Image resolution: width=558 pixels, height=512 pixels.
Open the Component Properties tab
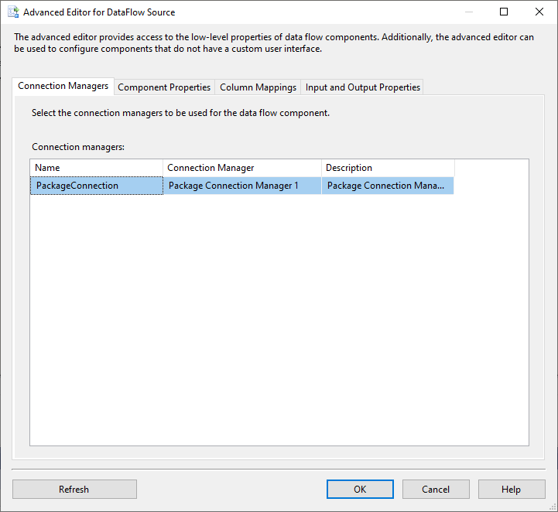(x=164, y=87)
